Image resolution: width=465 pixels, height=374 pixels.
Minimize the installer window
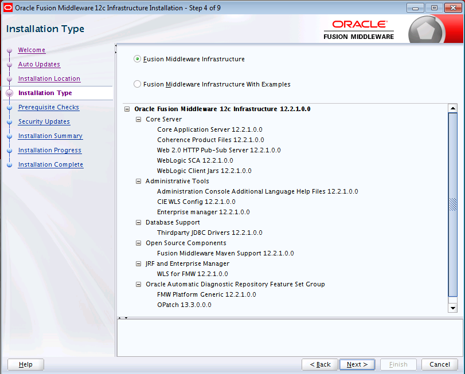pos(415,7)
